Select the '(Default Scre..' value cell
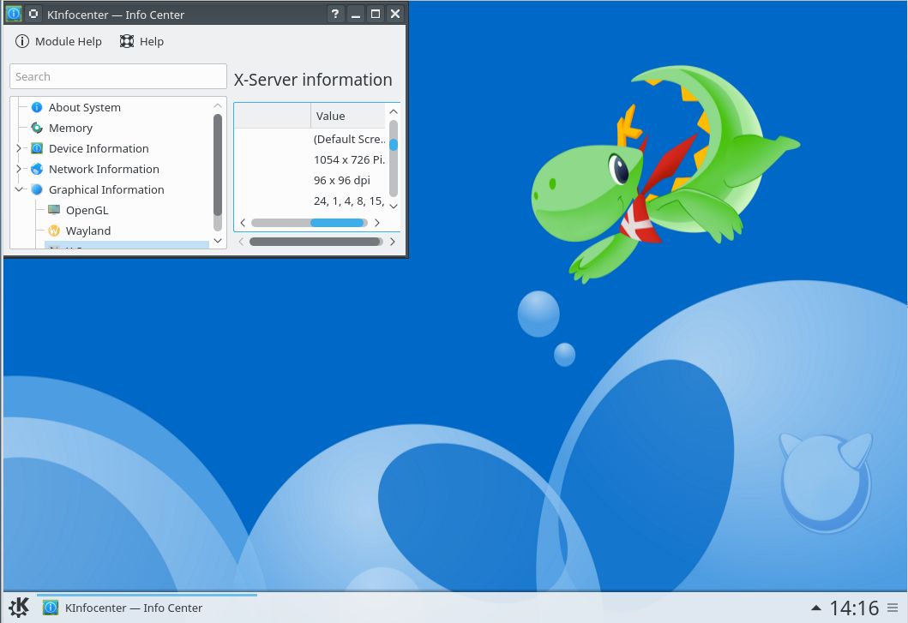 (x=348, y=139)
